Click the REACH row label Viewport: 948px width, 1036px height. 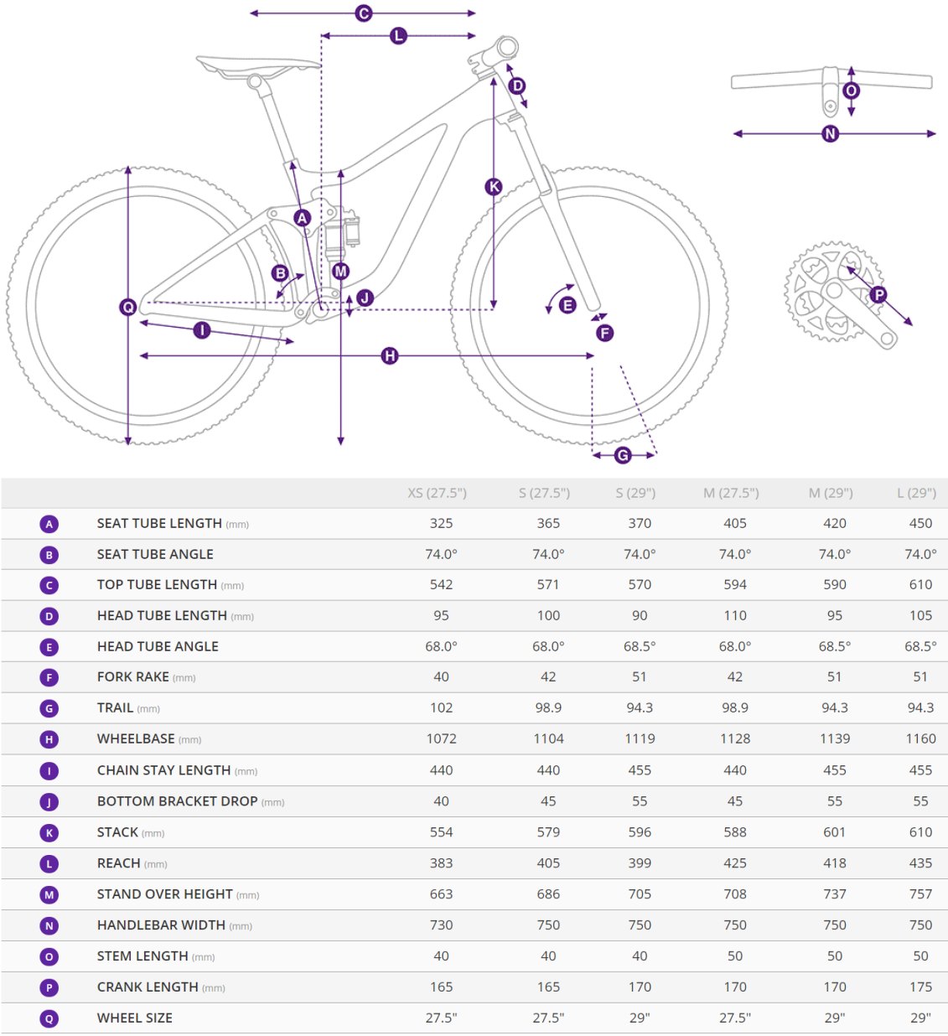pyautogui.click(x=118, y=863)
